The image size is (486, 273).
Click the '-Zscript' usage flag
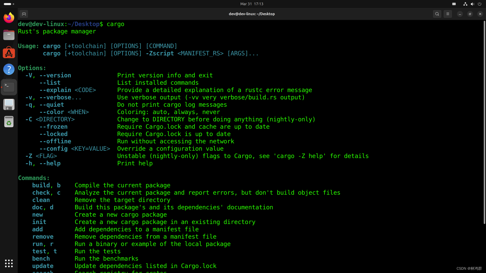point(160,53)
